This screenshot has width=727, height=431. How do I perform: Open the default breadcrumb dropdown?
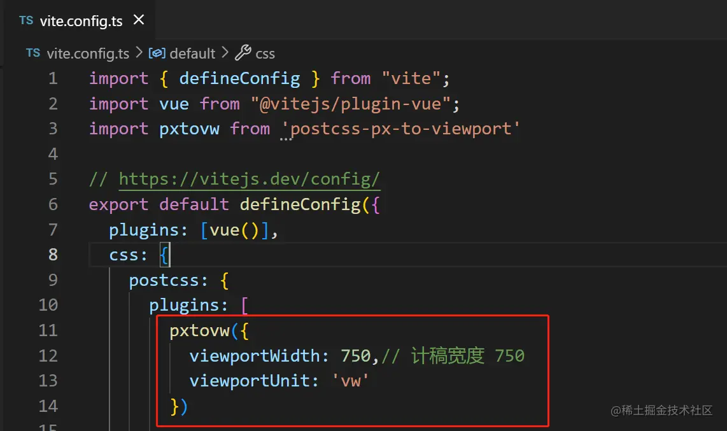(x=192, y=53)
